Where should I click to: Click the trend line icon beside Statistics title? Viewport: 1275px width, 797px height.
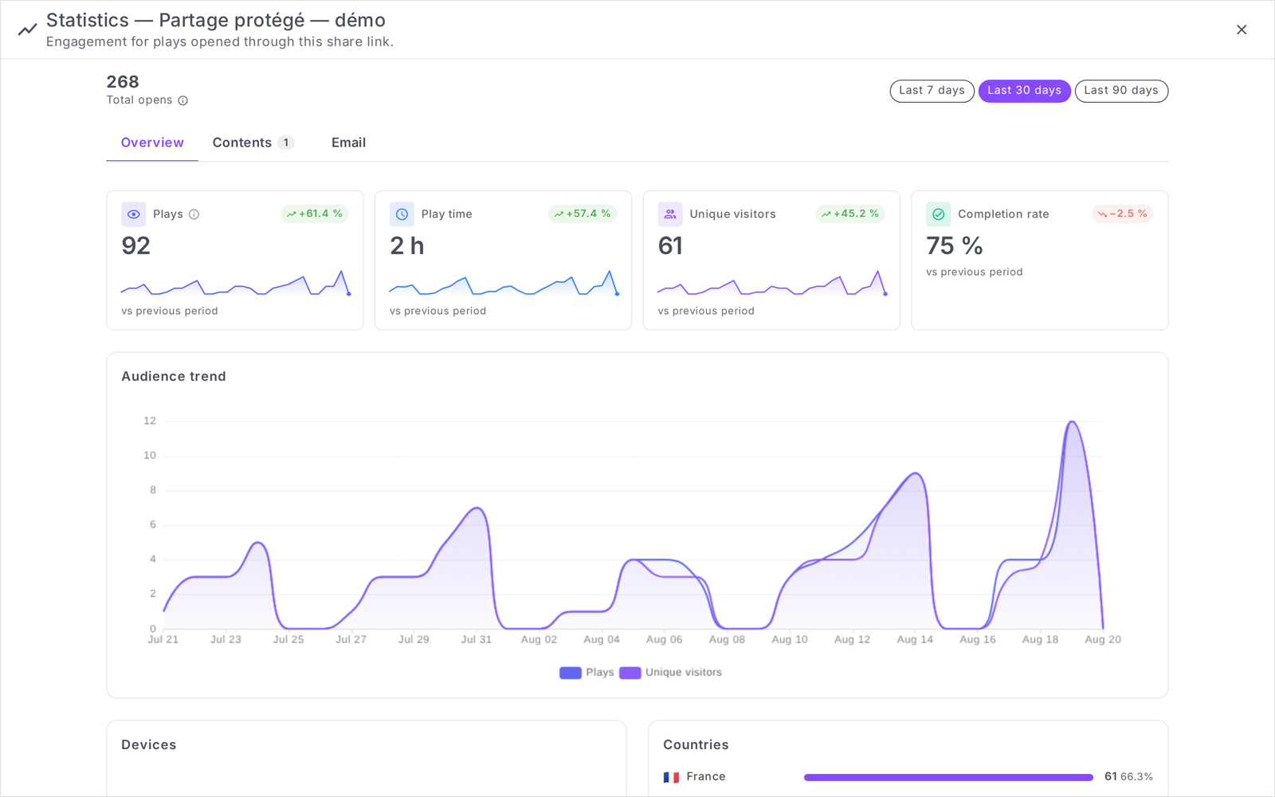point(28,29)
